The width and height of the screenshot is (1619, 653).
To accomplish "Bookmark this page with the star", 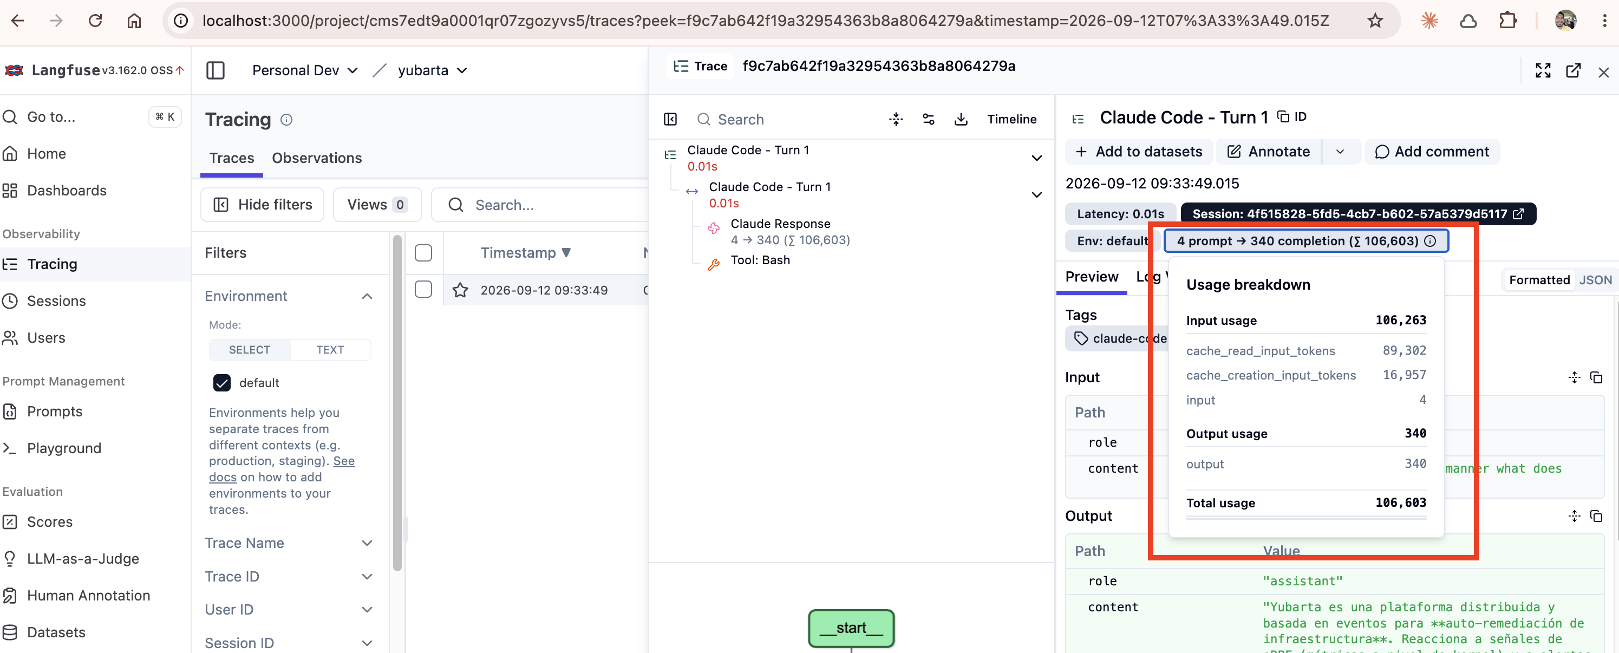I will (x=1375, y=21).
